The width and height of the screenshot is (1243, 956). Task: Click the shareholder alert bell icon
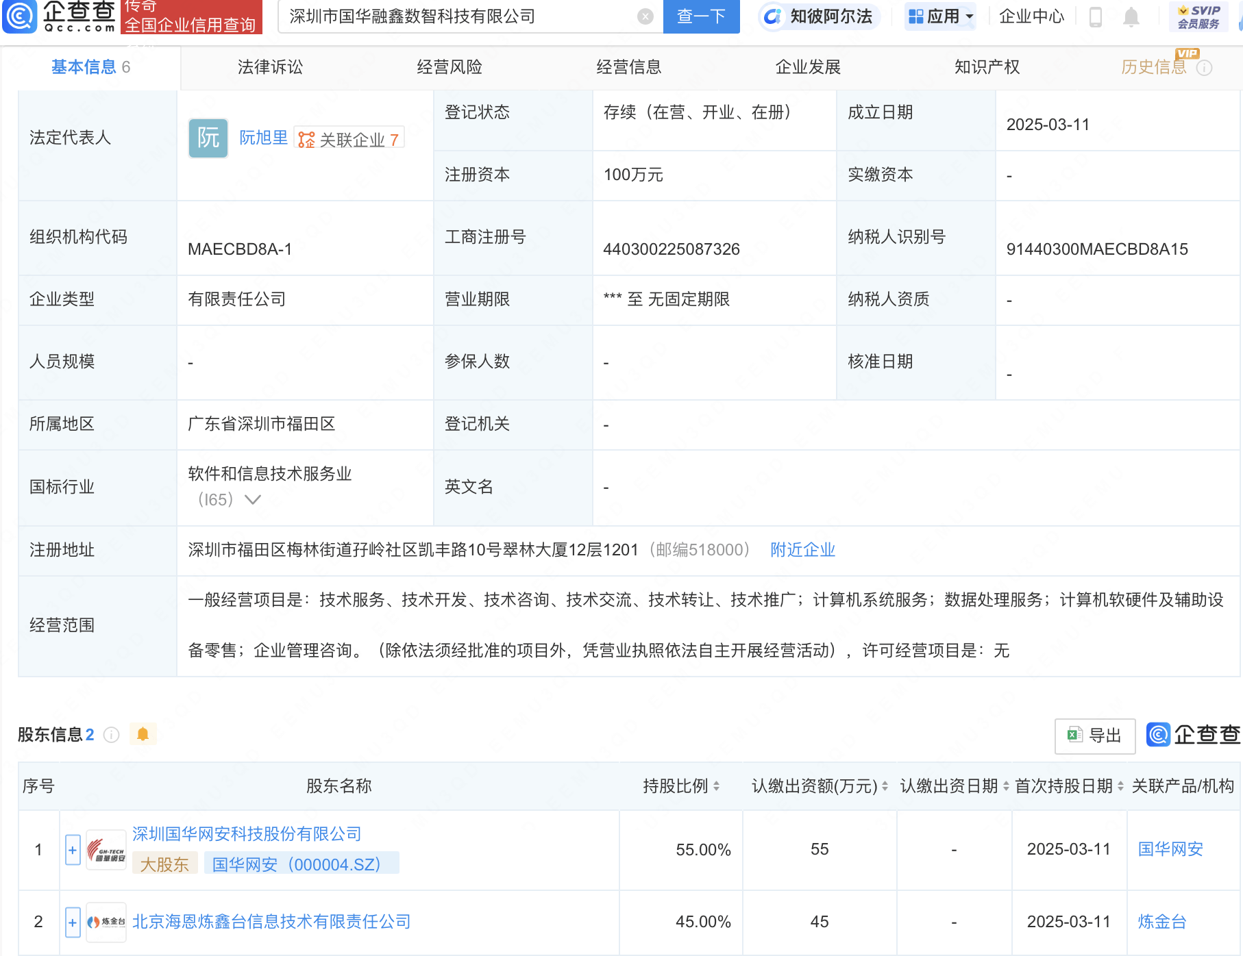[143, 735]
